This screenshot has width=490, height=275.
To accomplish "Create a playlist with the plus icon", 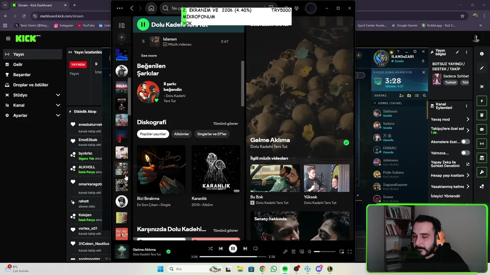I will click(x=122, y=37).
